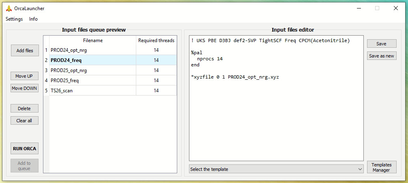Maximize the OrcaLauncher window
Screen dimensions: 408x183
(377, 9)
